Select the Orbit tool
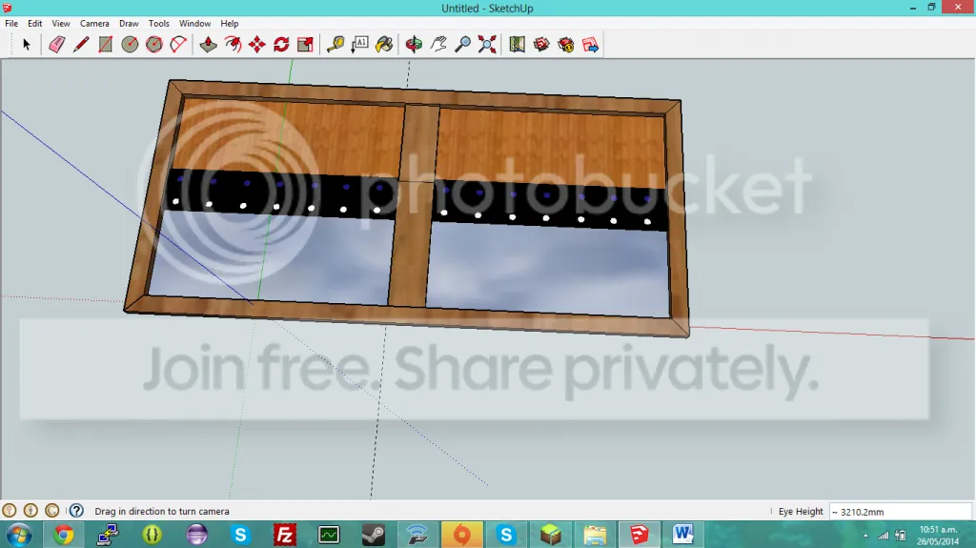This screenshot has height=548, width=976. (414, 44)
